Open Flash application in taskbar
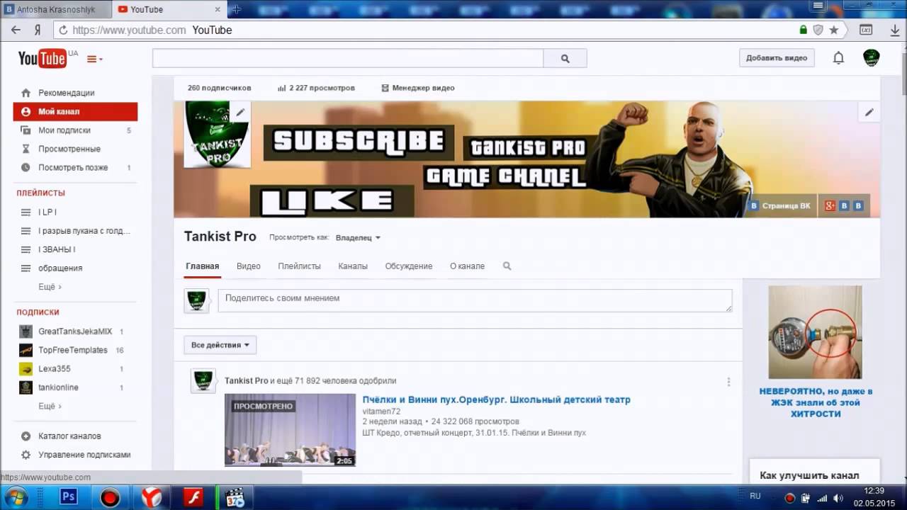Viewport: 907px width, 510px height. coord(193,497)
